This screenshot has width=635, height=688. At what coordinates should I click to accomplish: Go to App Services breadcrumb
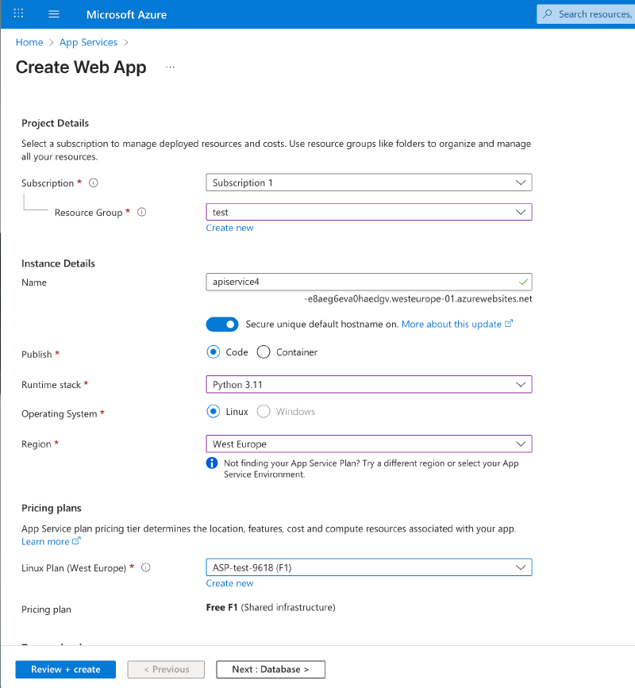point(89,43)
